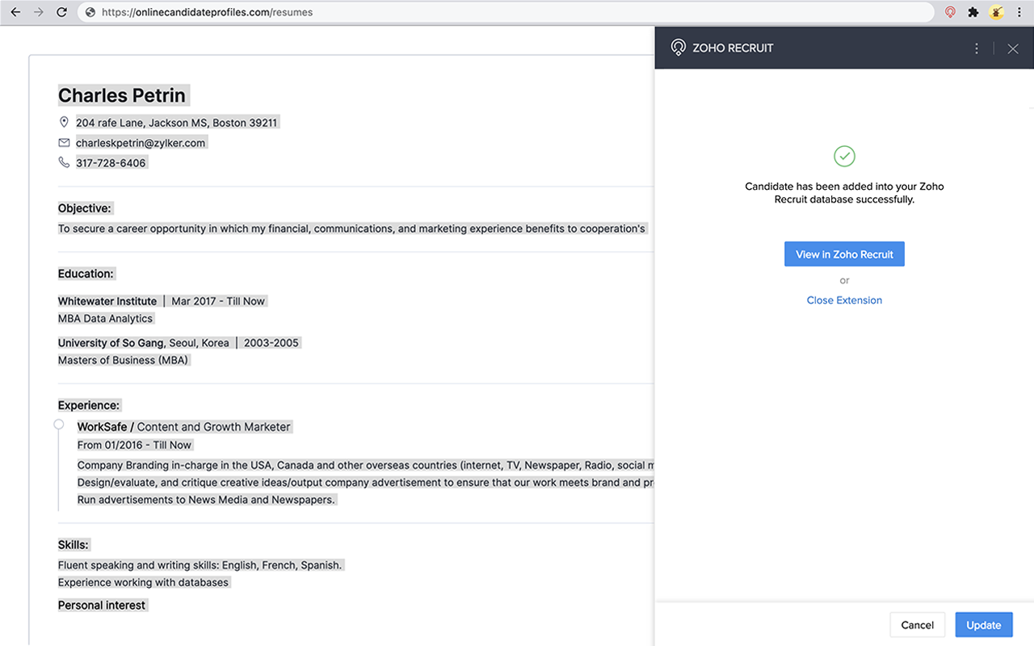Select the circle marker beside WorkSafe experience

pos(58,423)
